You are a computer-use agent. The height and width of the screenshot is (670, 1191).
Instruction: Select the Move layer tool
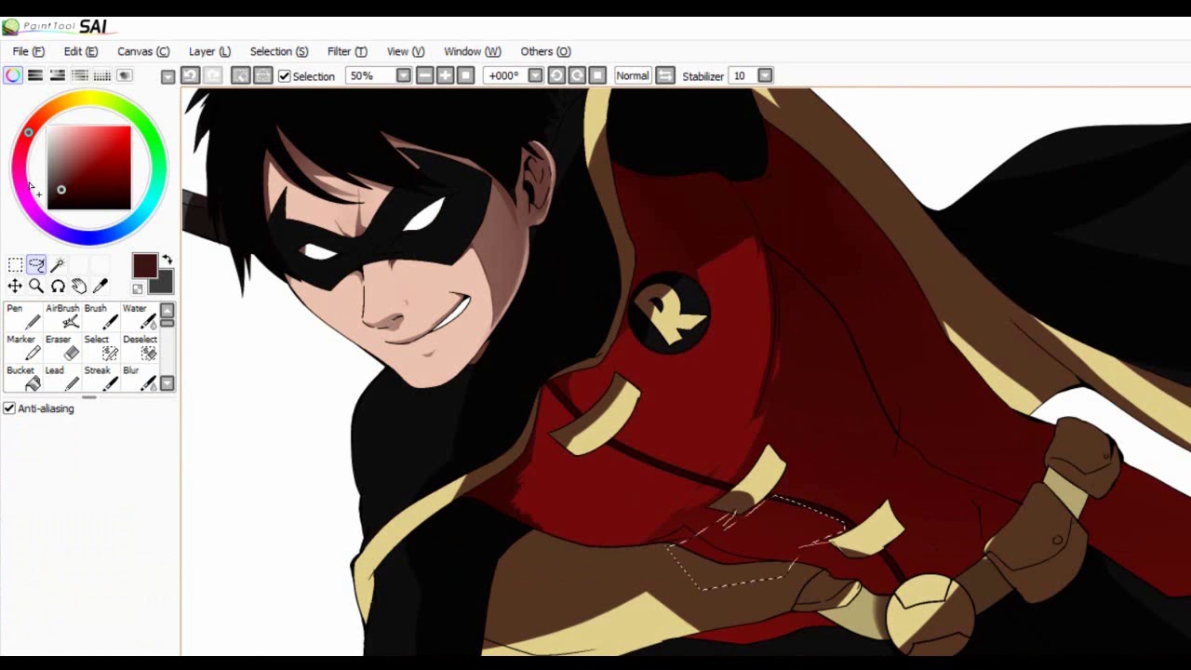[x=15, y=287]
